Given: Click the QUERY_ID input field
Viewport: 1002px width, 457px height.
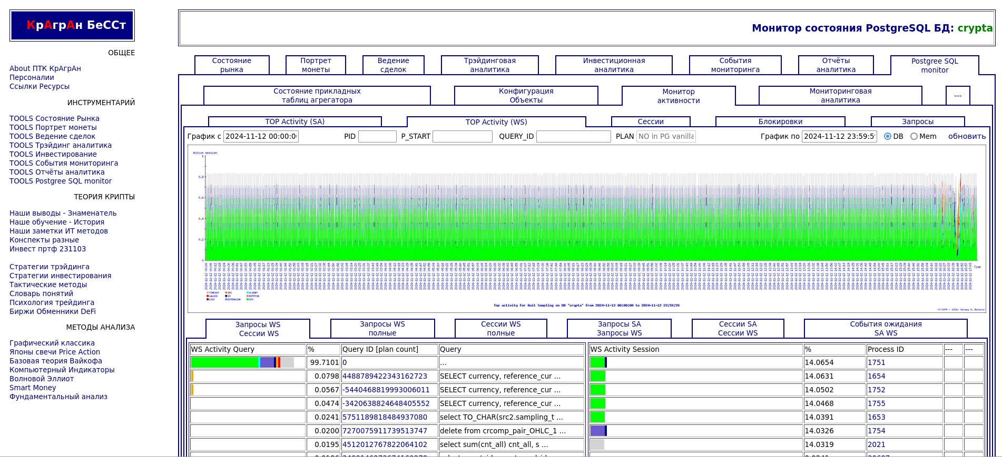Looking at the screenshot, I should pos(573,136).
